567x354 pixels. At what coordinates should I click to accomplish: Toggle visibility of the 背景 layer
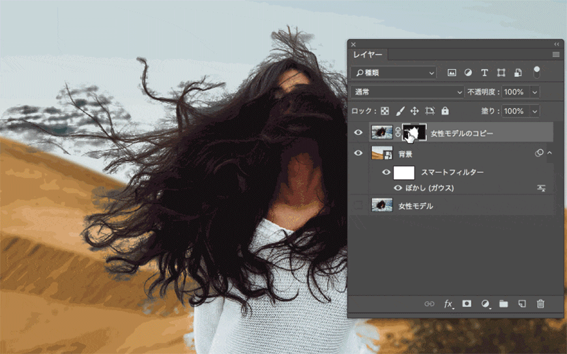point(358,153)
